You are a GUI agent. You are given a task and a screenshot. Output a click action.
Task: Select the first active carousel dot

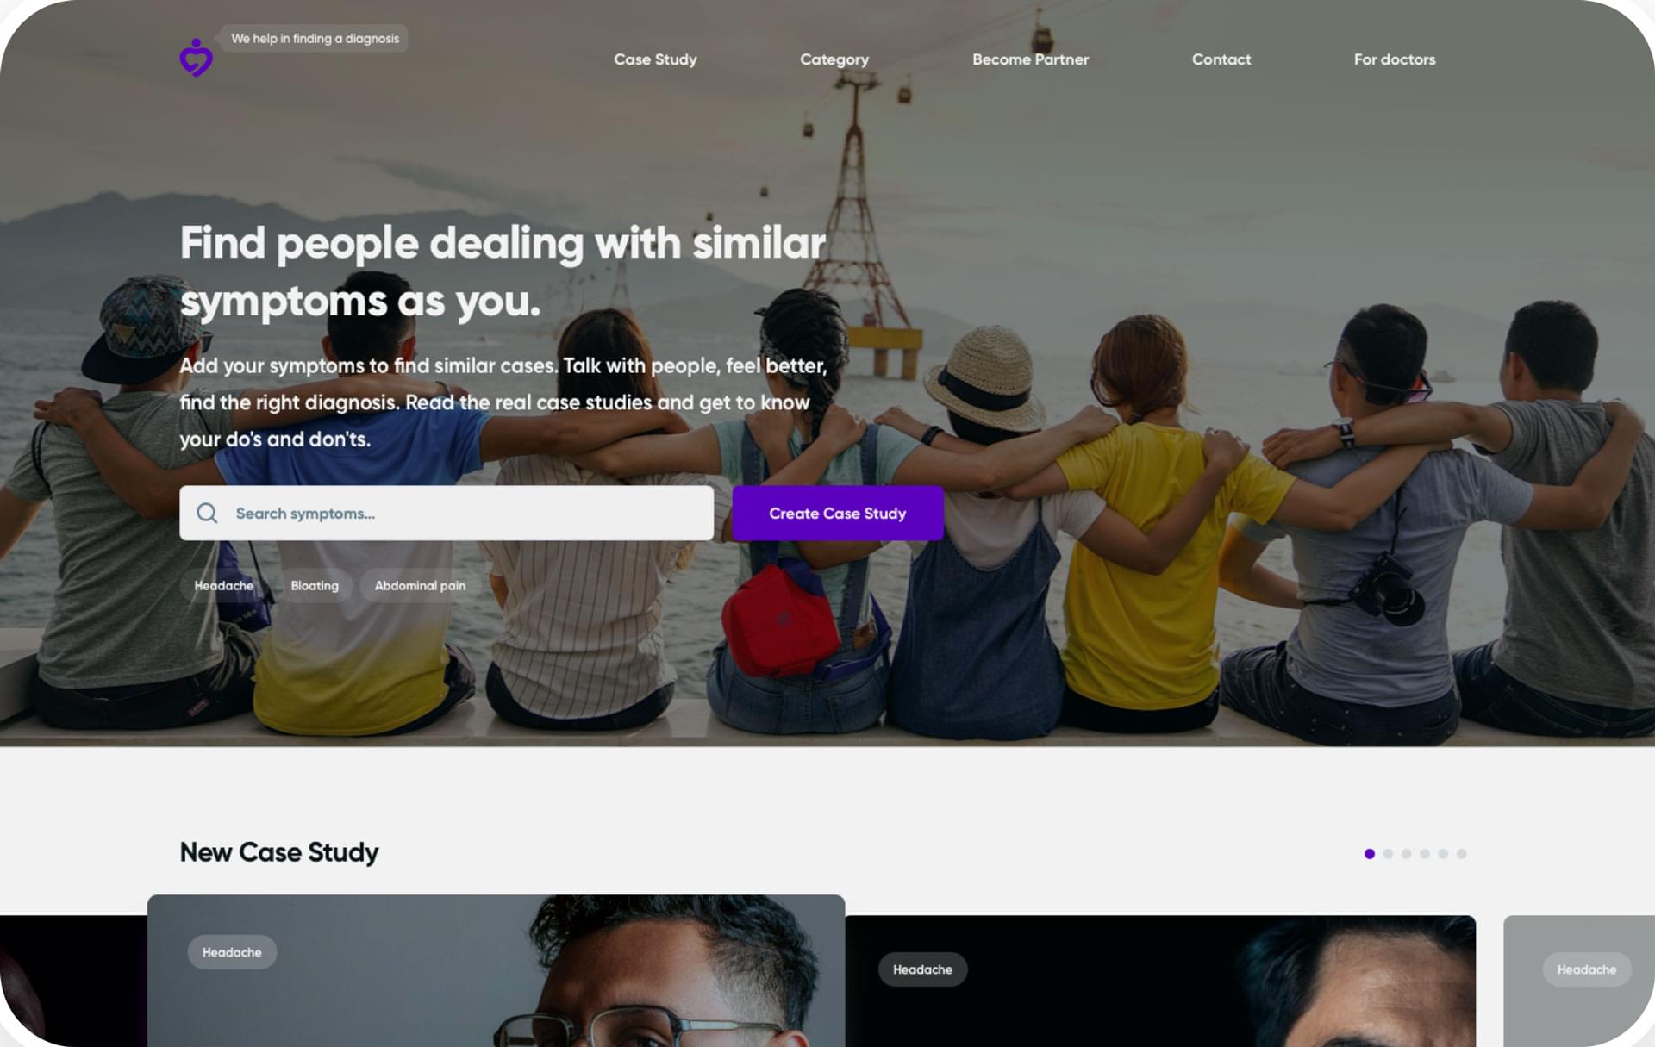[x=1369, y=854]
